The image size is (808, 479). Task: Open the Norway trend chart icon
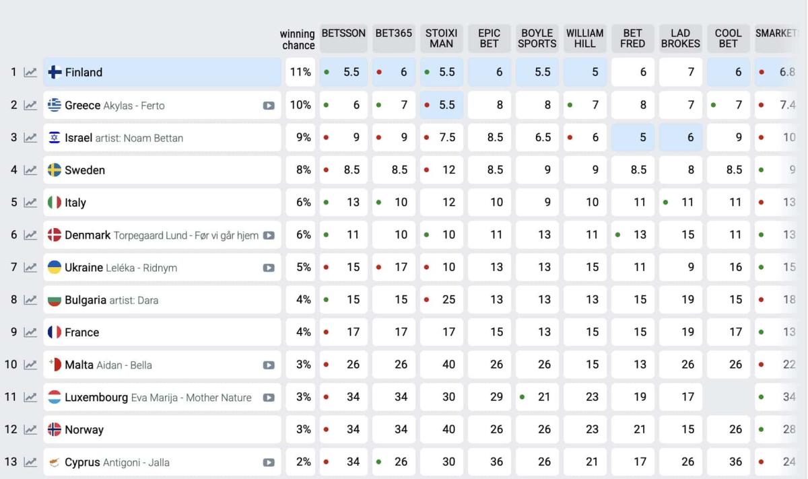coord(30,430)
